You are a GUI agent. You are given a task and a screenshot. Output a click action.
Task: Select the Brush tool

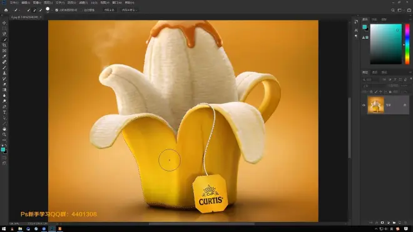point(4,68)
